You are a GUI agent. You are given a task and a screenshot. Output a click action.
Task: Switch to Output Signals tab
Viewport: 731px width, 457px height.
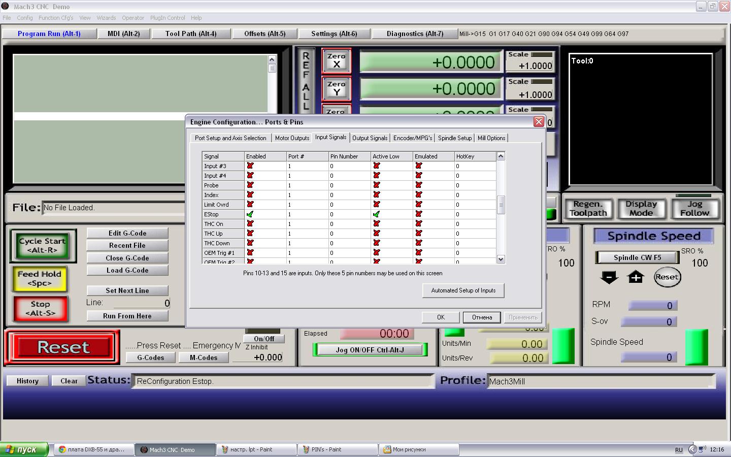click(370, 138)
